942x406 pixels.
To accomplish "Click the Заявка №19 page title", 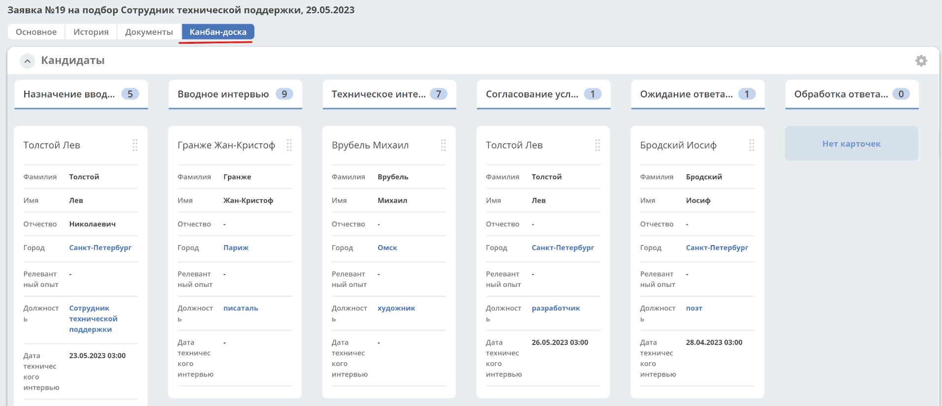I will pos(181,10).
